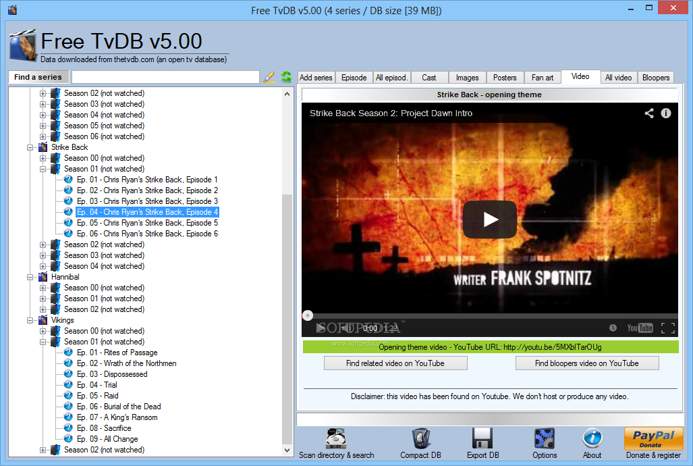The image size is (693, 466).
Task: Open the Fan art tab
Action: (543, 78)
